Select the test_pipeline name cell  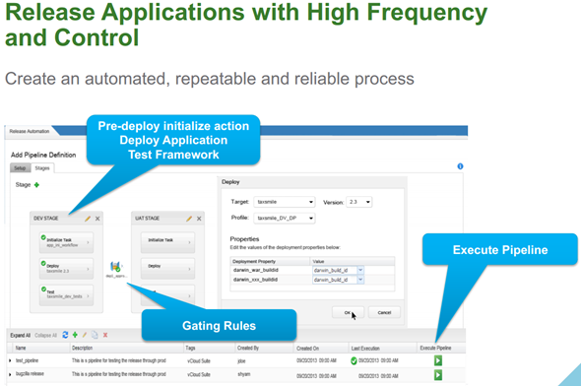[27, 360]
